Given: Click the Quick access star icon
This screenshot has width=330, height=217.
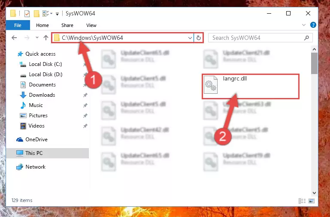Looking at the screenshot, I should click(x=20, y=54).
